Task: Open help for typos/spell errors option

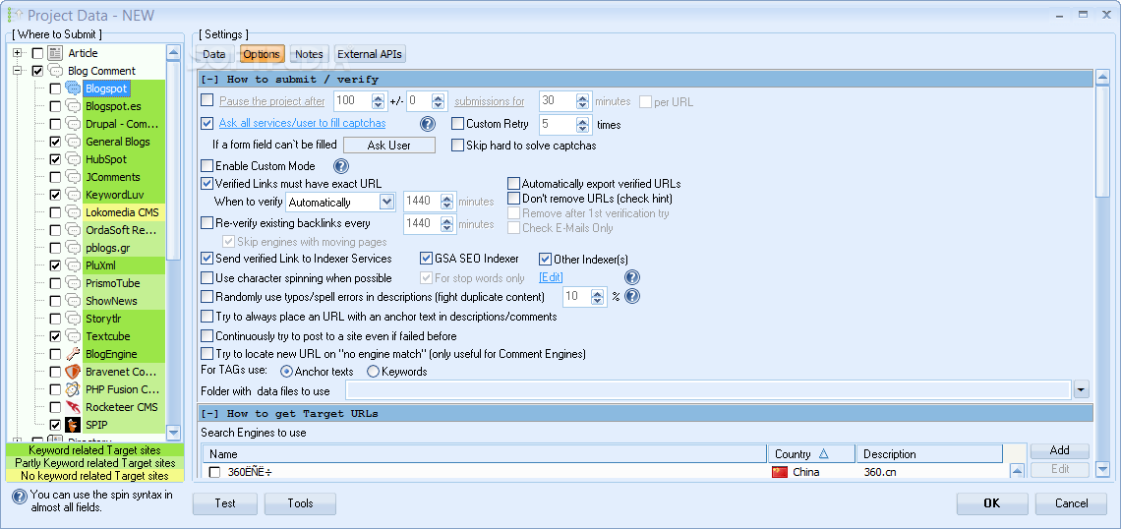Action: click(632, 296)
